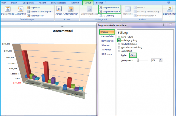Open the Diagrammtitel chart title icon
This screenshot has width=176, height=116.
(x=8, y=9)
